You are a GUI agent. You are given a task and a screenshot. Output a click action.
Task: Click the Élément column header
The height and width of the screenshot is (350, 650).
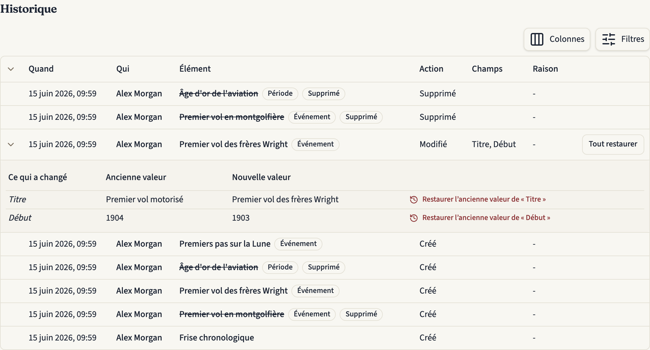[x=195, y=69]
